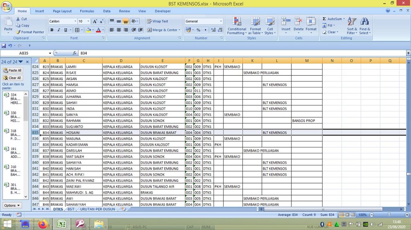Click the Clear All clipboard button
This screenshot has width=411, height=230.
12,78
